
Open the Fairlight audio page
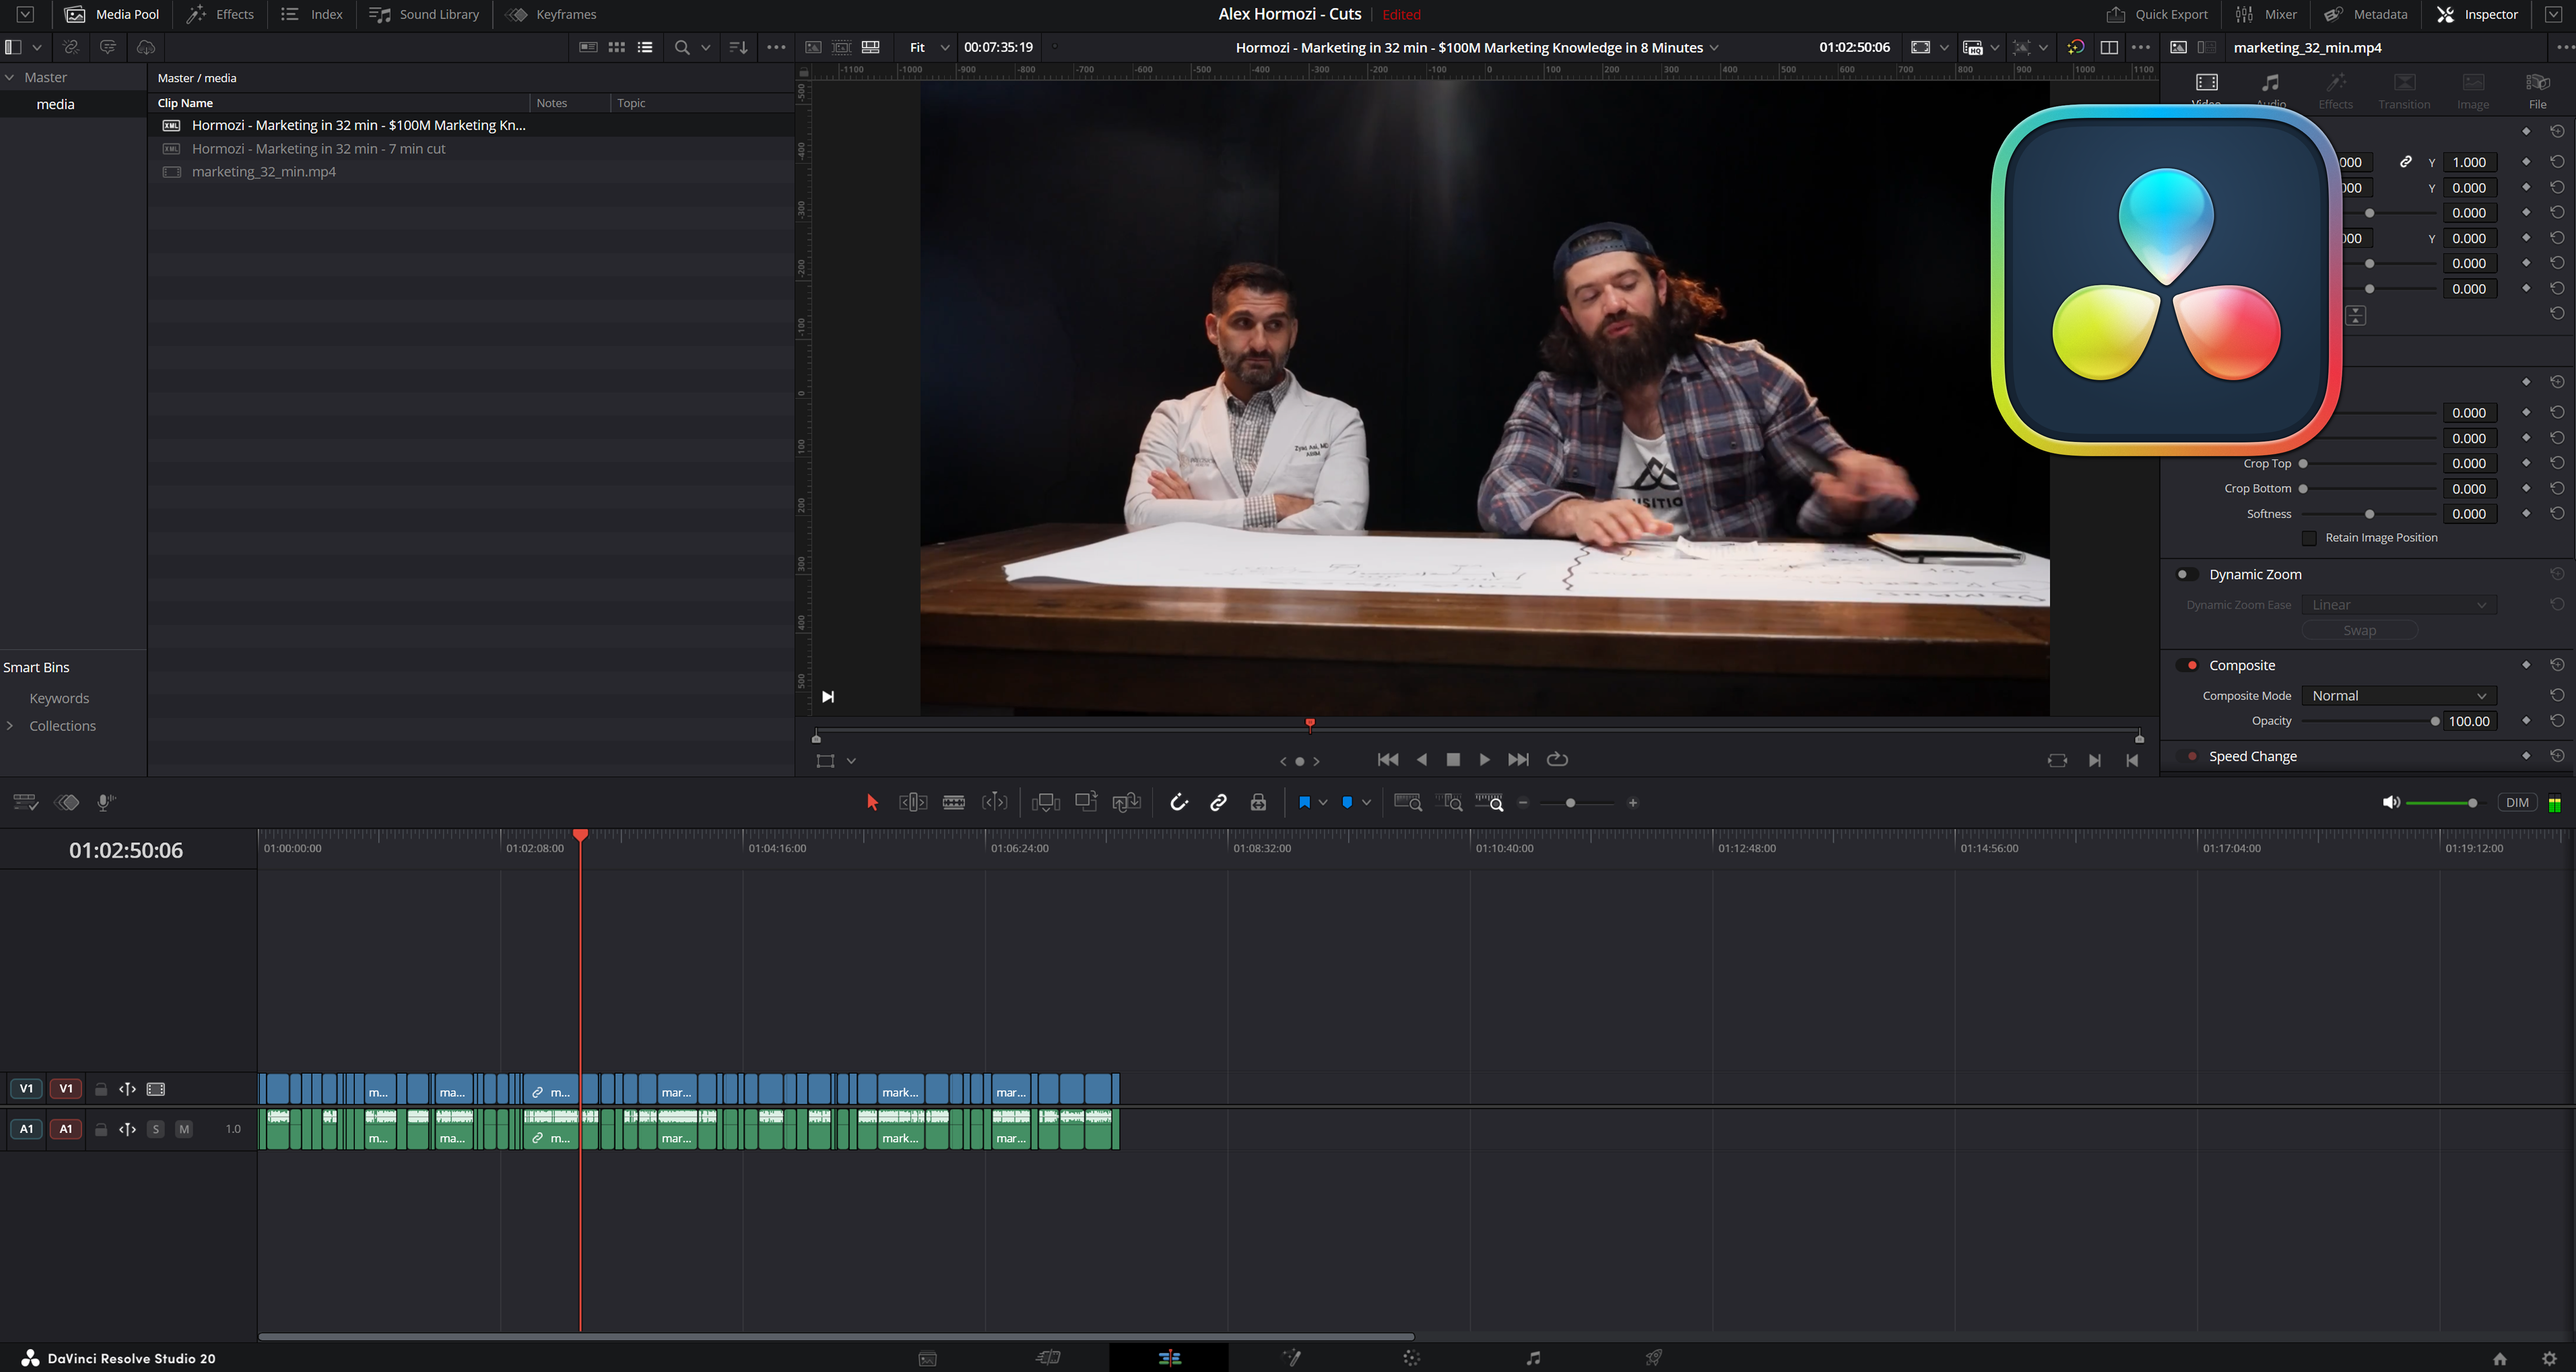click(x=1533, y=1358)
